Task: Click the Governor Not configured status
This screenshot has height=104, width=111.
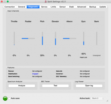Action: pos(85,74)
